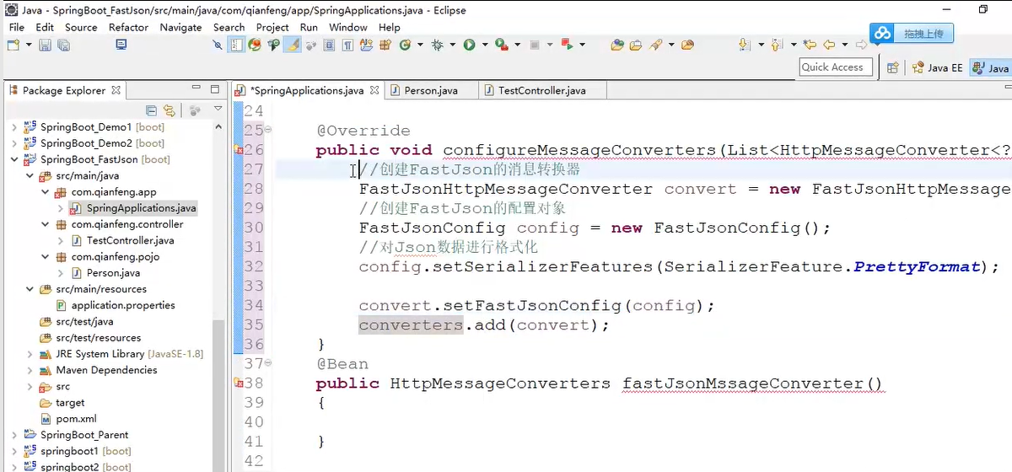
Task: Expand the SpringBoot_Demo1 project
Action: [13, 127]
